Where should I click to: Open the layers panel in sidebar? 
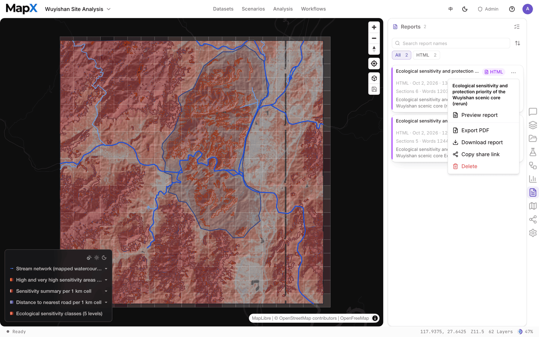pyautogui.click(x=533, y=125)
